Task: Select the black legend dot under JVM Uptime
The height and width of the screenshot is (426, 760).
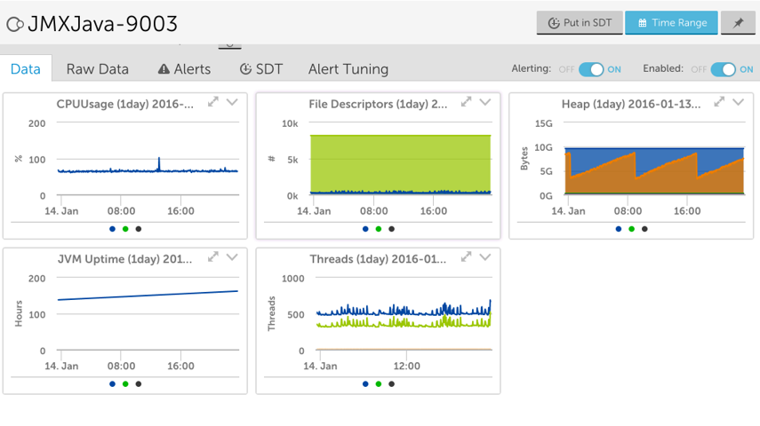Action: click(x=139, y=384)
